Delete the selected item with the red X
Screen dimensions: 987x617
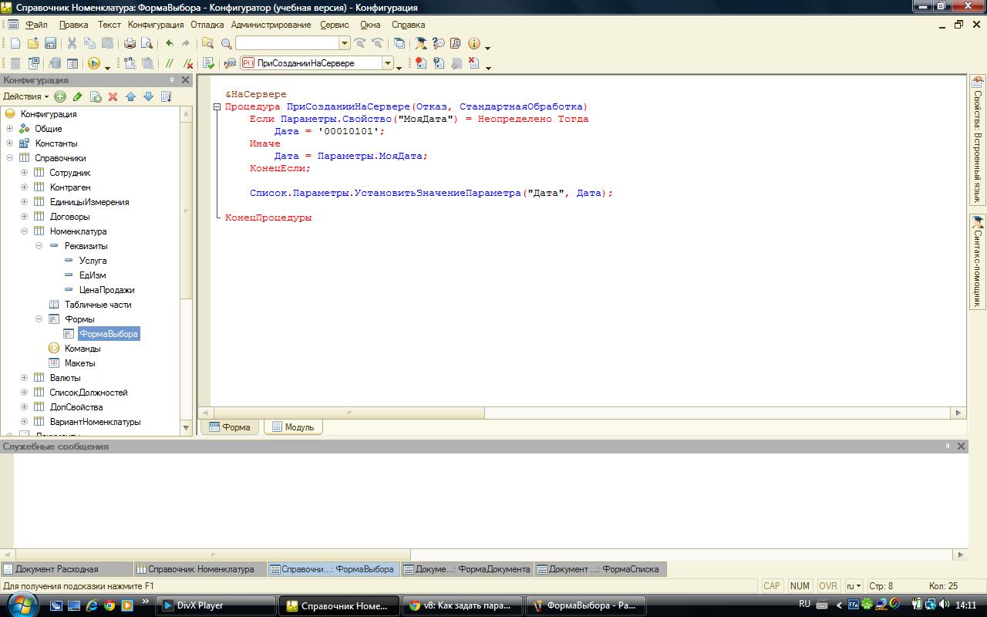pyautogui.click(x=113, y=96)
